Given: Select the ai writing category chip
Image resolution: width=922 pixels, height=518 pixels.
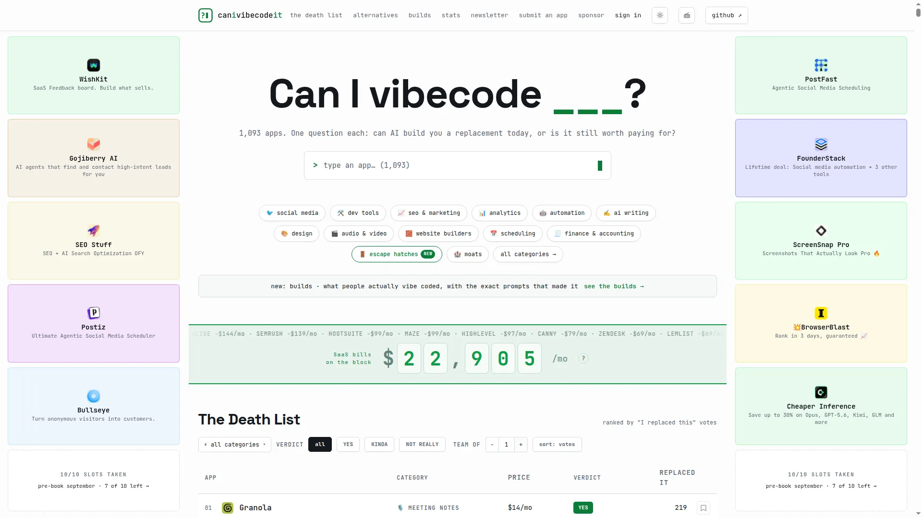Looking at the screenshot, I should [x=626, y=213].
